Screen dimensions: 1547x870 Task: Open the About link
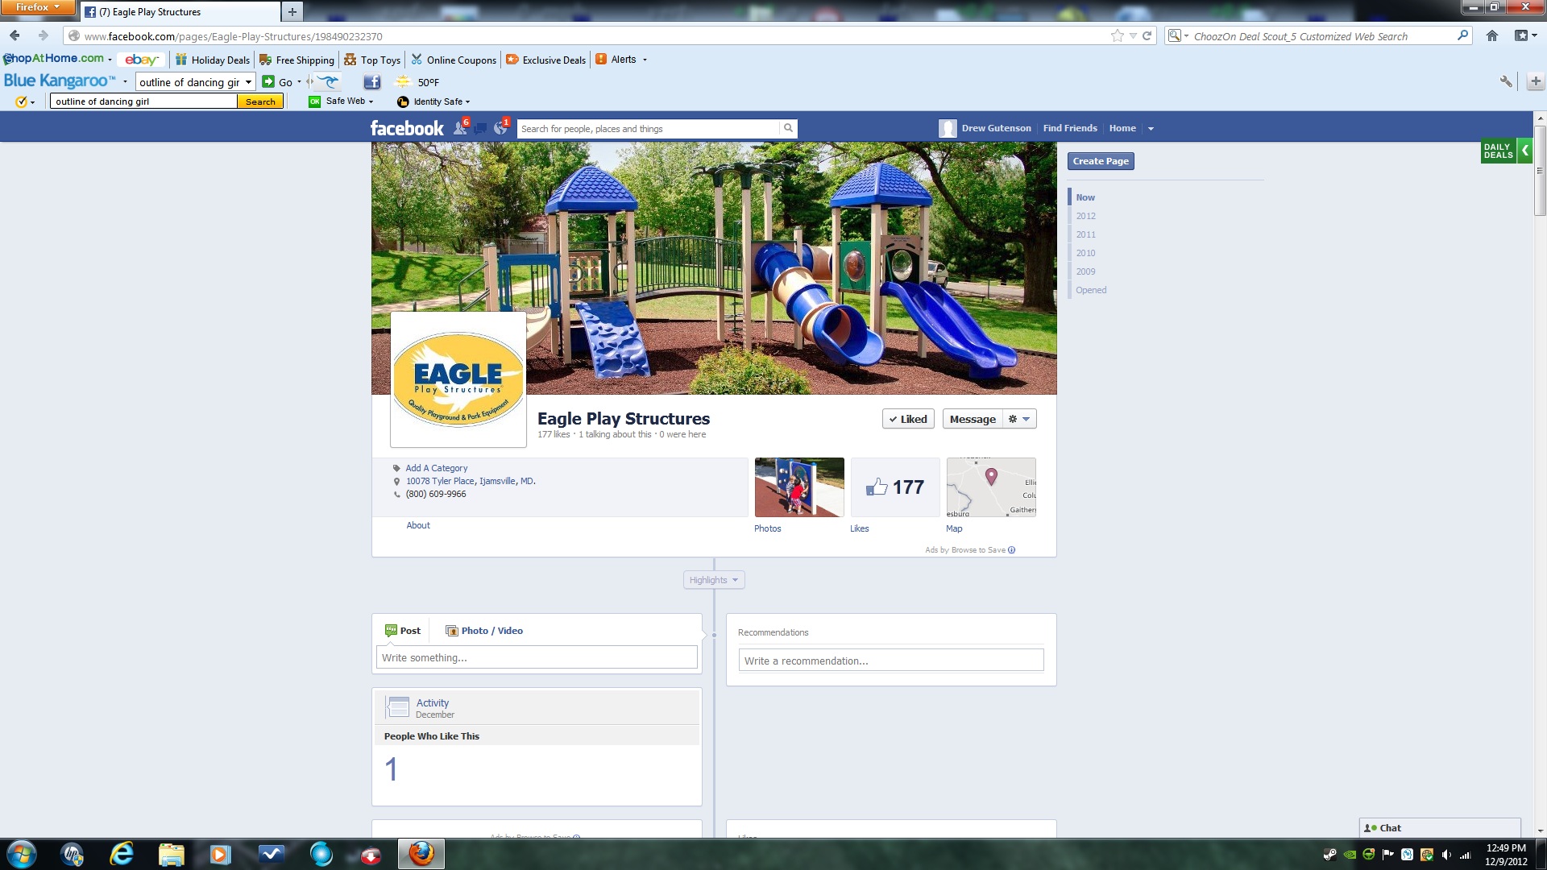[x=418, y=525]
